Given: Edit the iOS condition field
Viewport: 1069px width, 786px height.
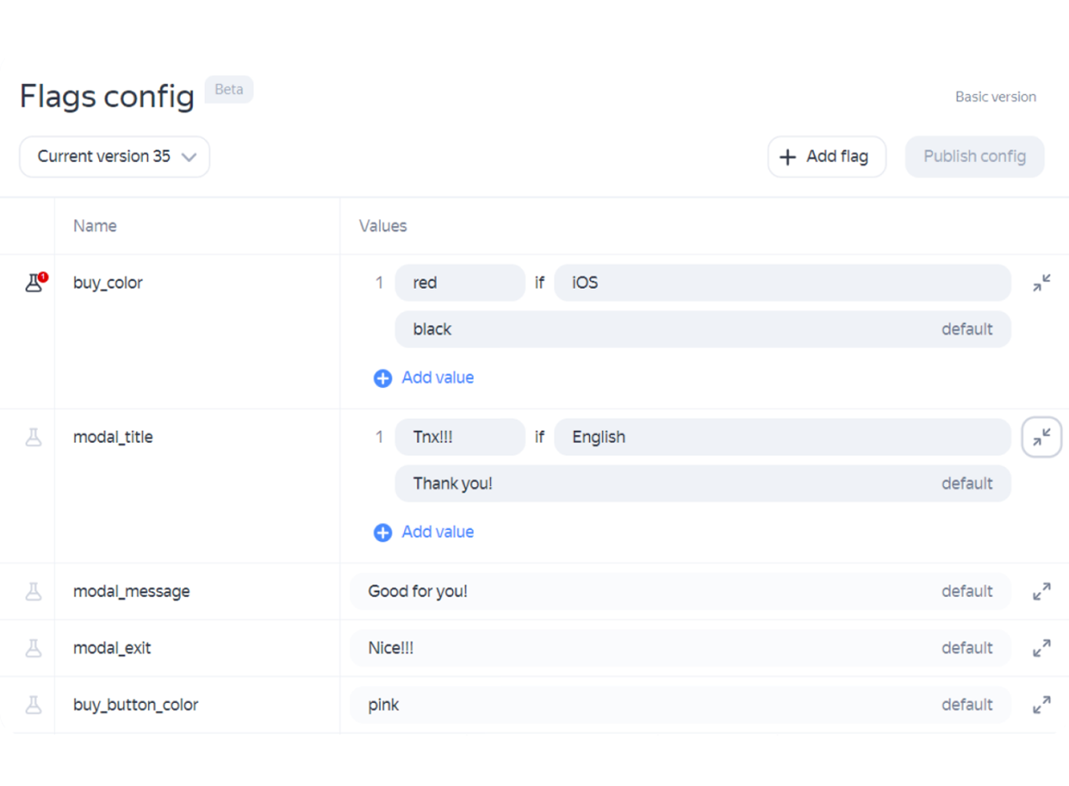Looking at the screenshot, I should point(782,283).
